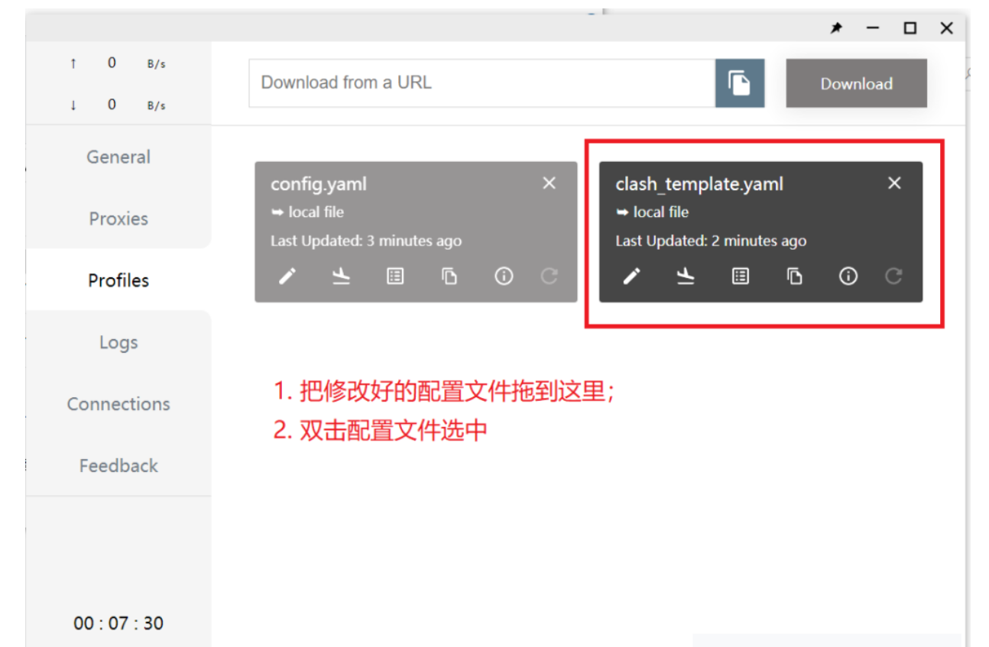989x647 pixels.
Task: Click 'Last Updated: 2 minutes ago' text
Action: [x=711, y=241]
